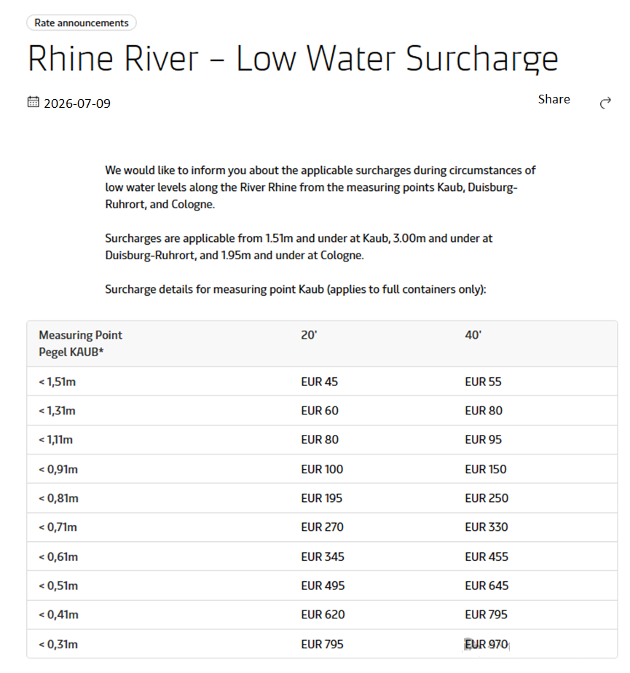Select the Measuring Point Pegel KAUB header
The height and width of the screenshot is (673, 630).
click(81, 343)
